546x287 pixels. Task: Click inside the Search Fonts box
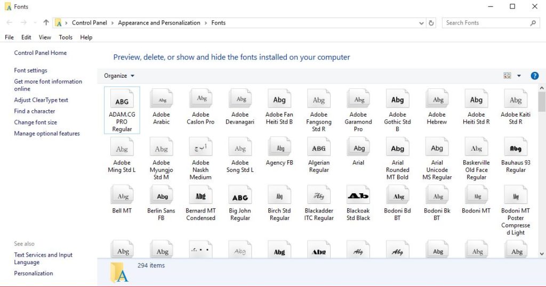point(485,23)
